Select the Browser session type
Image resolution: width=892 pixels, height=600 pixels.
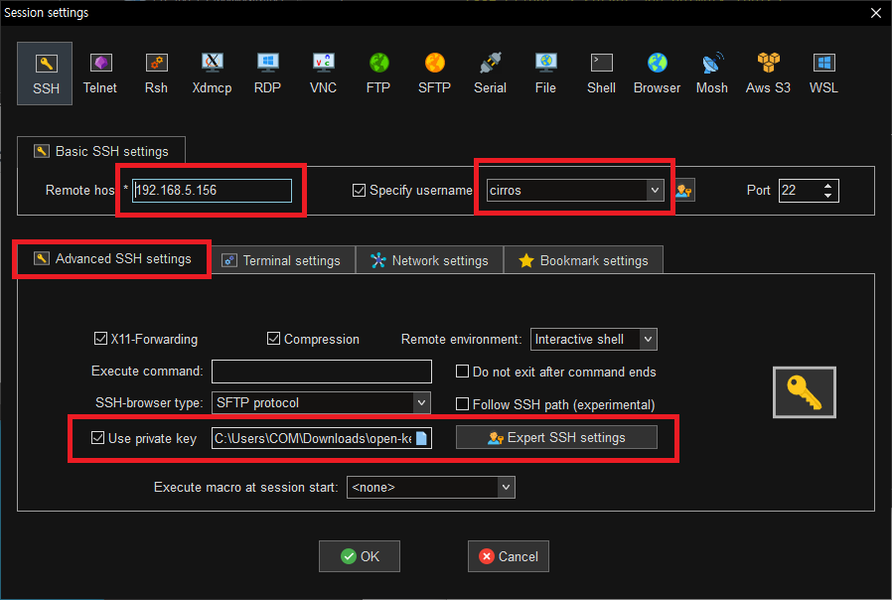(x=657, y=74)
